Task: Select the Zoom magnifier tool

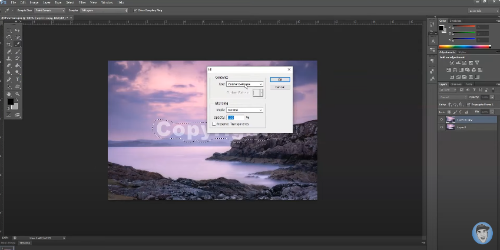Action: [18, 94]
